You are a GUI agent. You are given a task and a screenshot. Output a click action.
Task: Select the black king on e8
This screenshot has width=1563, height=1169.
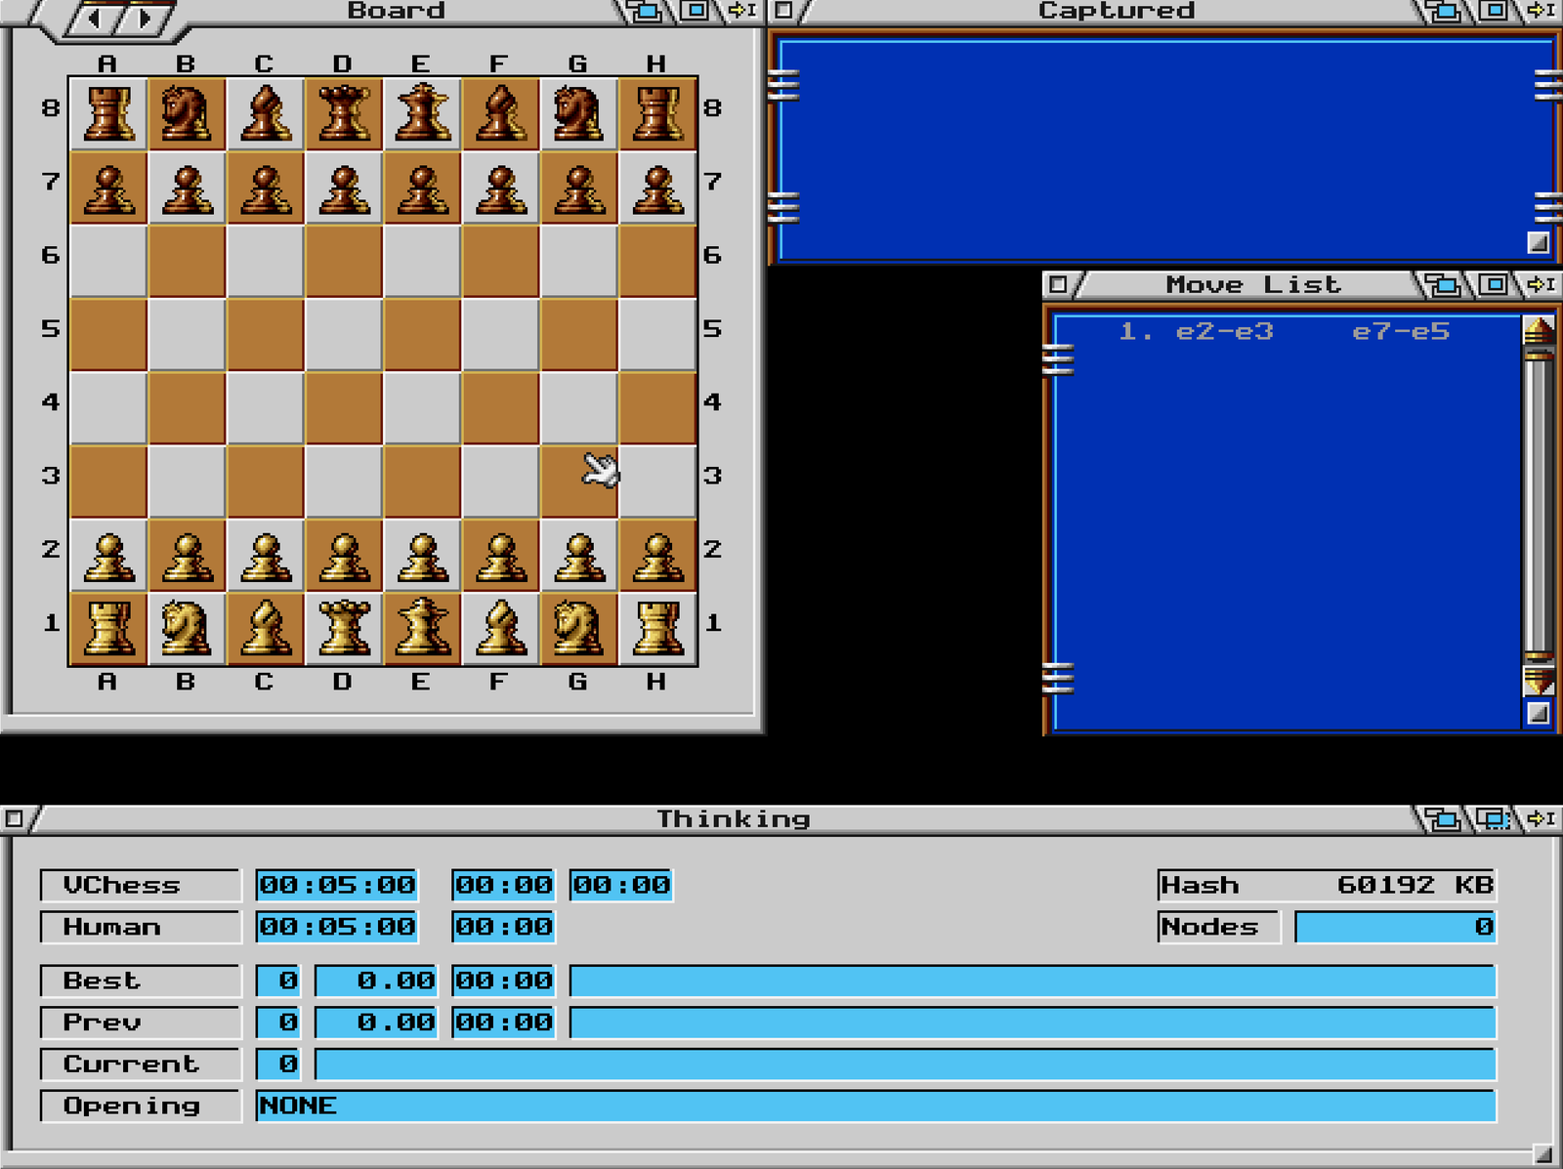tap(421, 113)
